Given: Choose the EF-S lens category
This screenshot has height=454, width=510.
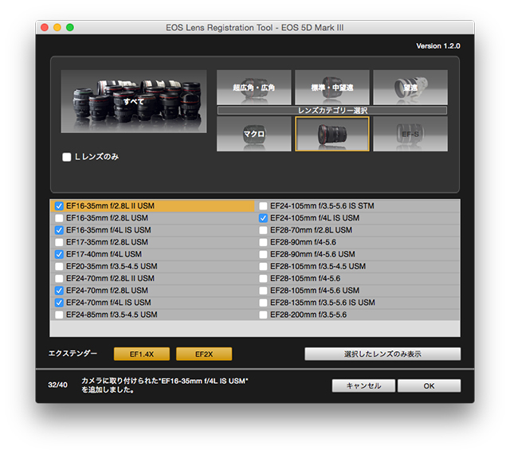Looking at the screenshot, I should (x=410, y=134).
